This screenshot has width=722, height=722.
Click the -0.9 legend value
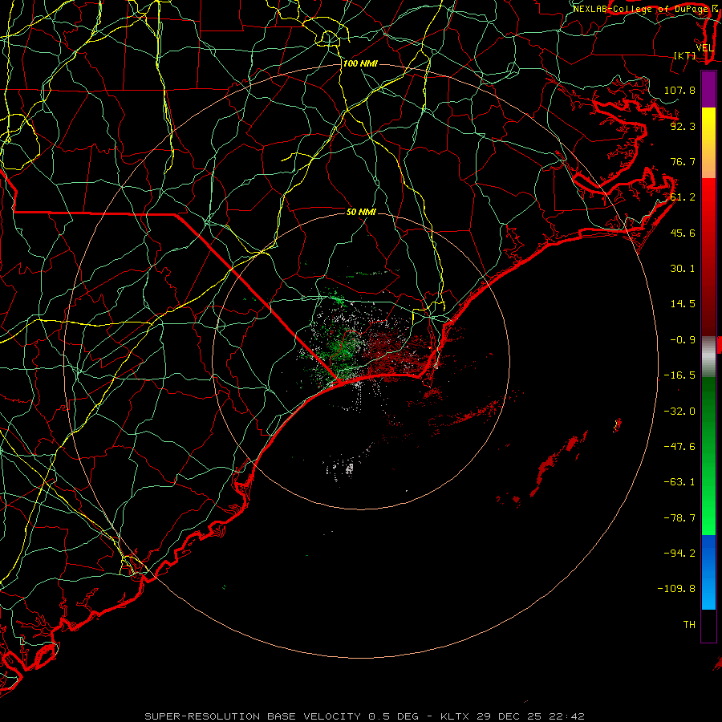pos(683,340)
